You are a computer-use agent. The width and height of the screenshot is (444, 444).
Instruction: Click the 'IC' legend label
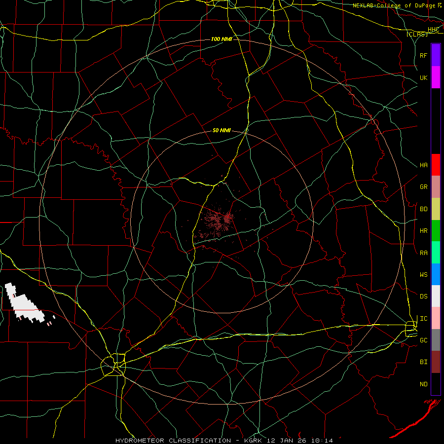[x=423, y=319]
